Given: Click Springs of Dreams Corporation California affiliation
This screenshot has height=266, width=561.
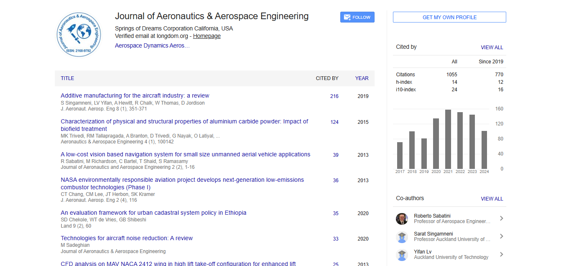Looking at the screenshot, I should pyautogui.click(x=174, y=29).
